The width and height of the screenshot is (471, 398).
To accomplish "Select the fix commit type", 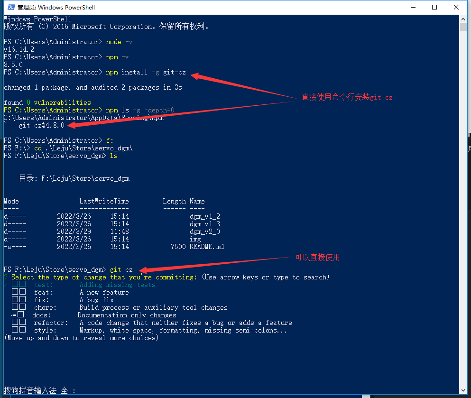I will [41, 300].
